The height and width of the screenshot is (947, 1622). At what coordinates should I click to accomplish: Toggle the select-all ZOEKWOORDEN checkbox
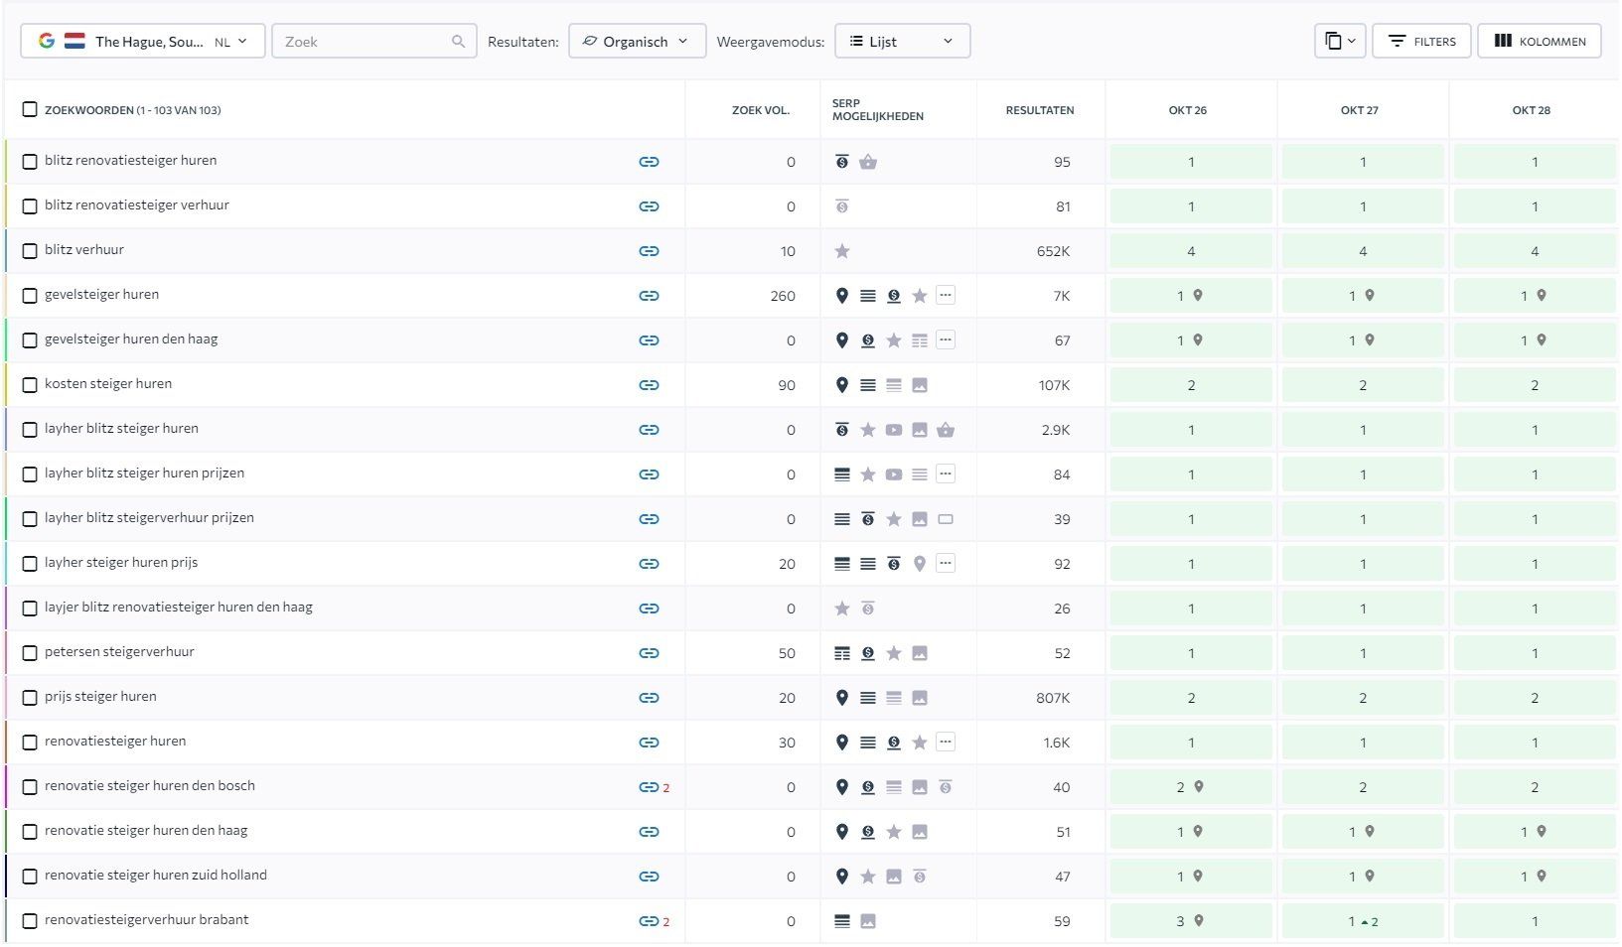[30, 109]
